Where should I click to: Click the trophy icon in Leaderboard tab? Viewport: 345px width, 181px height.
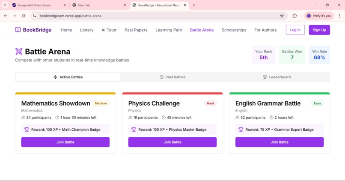coord(265,77)
